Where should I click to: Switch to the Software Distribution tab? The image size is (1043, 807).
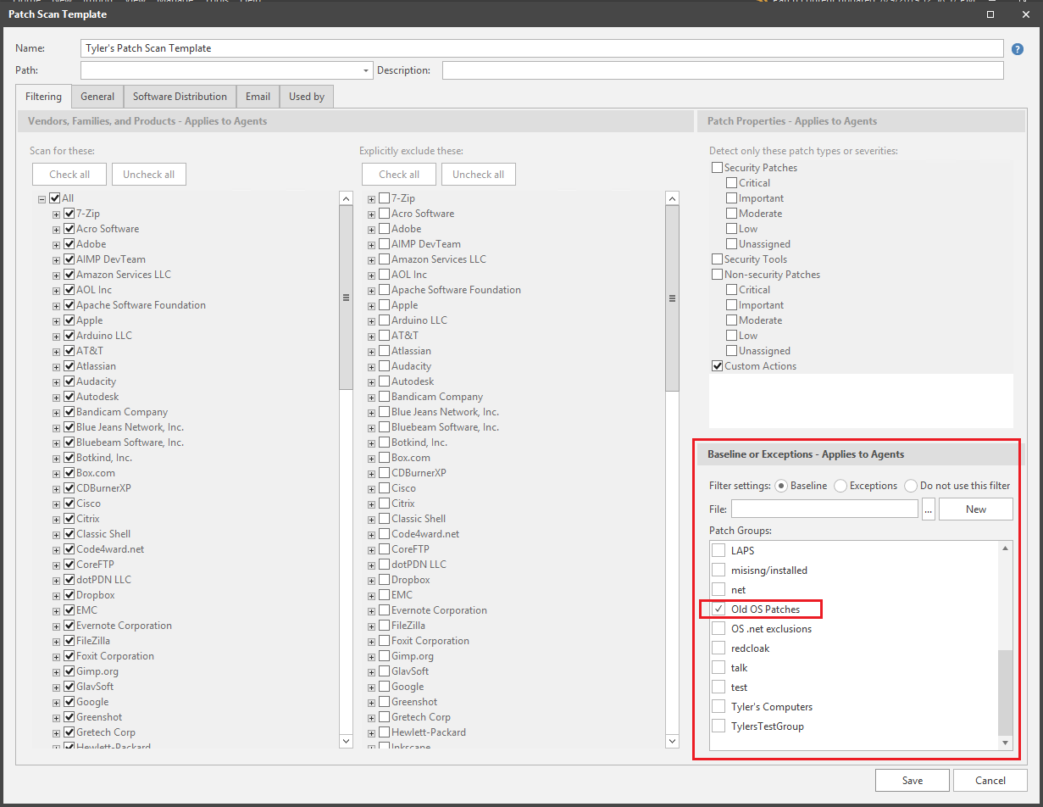(x=180, y=97)
